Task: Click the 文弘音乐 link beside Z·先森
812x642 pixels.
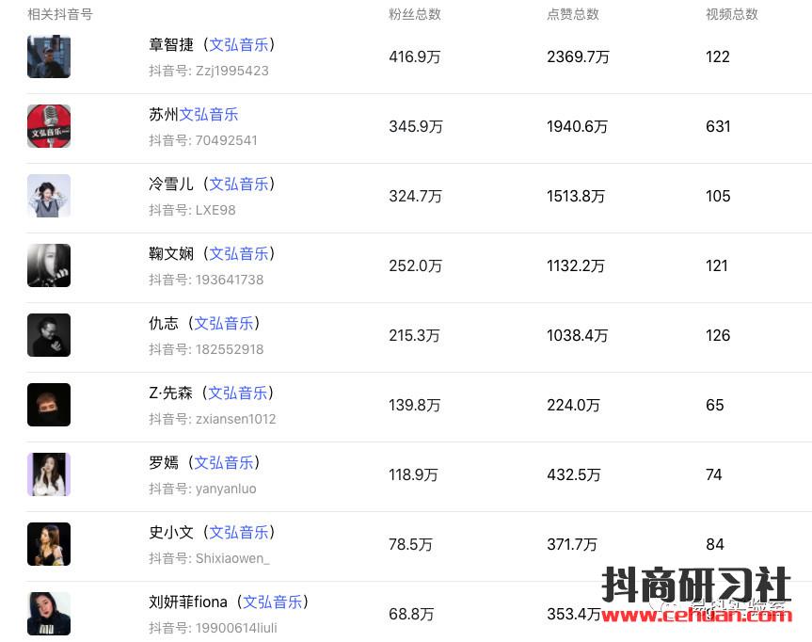Action: click(x=237, y=393)
